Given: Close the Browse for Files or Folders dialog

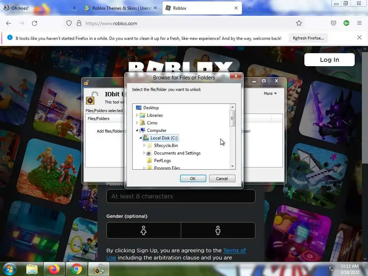Looking at the screenshot, I should click(236, 75).
